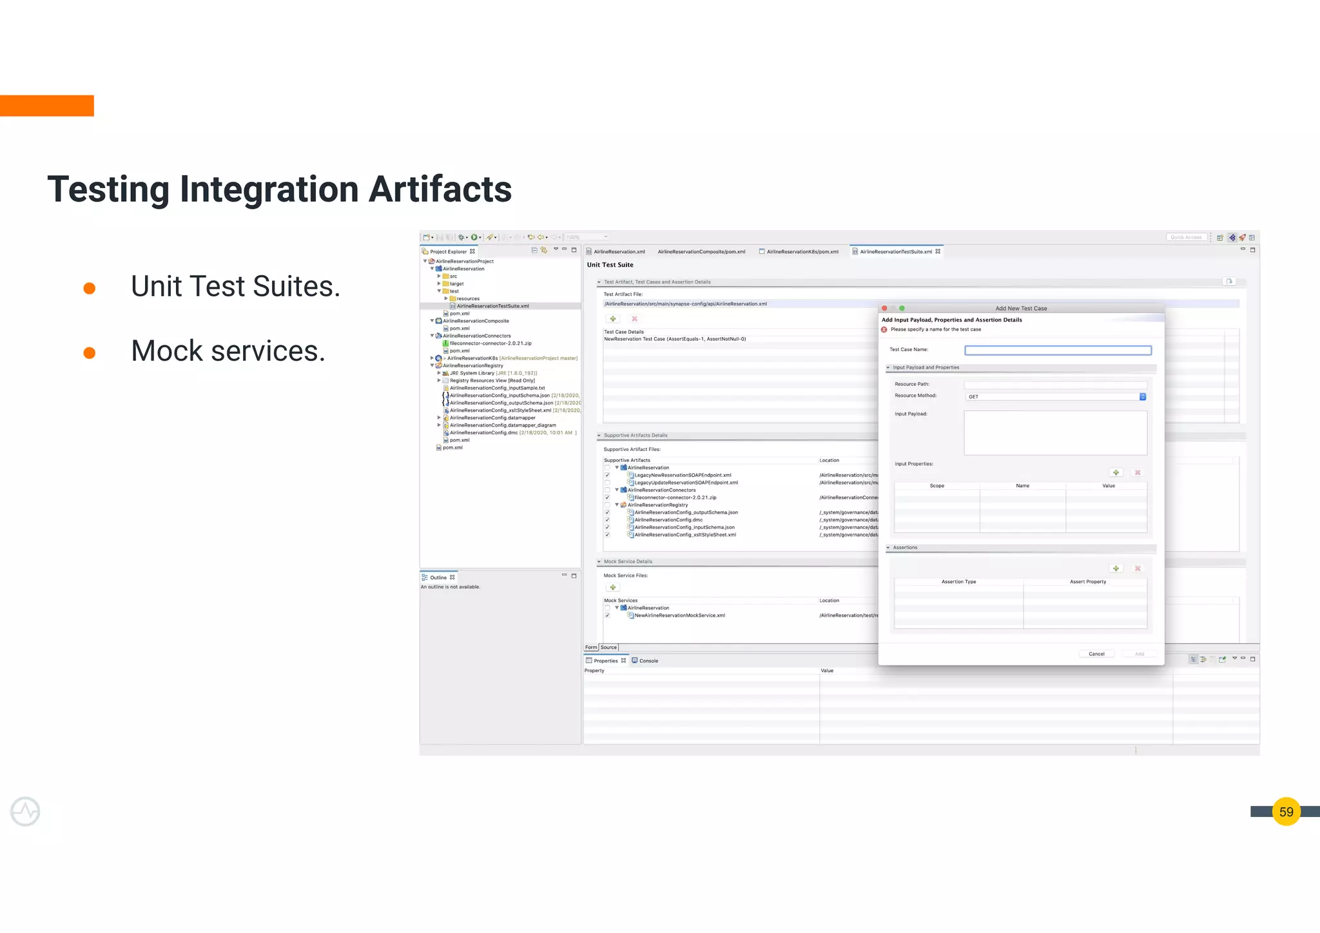Click the Show Categories icon in Properties toolbar
Screen dimensions: 1320x933
tap(1194, 659)
